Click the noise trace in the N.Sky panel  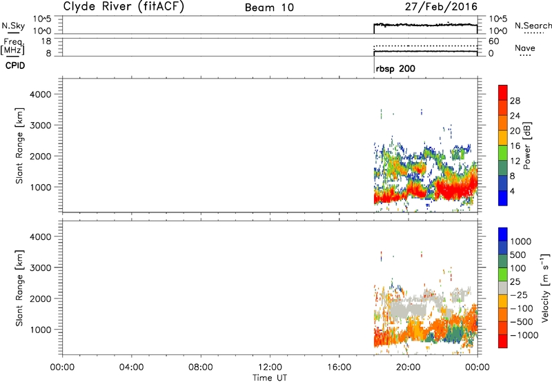tap(425, 25)
